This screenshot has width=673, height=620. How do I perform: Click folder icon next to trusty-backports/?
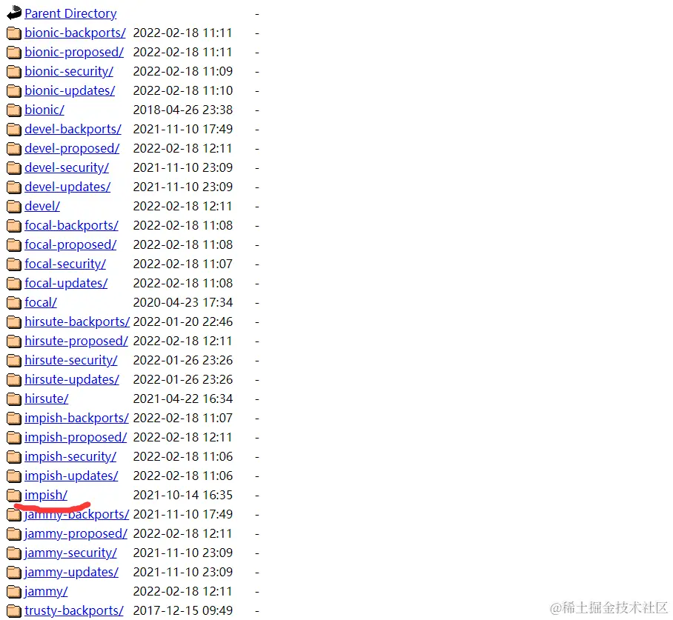(14, 611)
